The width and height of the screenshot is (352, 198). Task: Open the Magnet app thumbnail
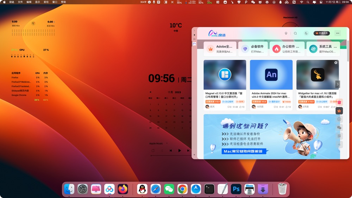point(225,75)
